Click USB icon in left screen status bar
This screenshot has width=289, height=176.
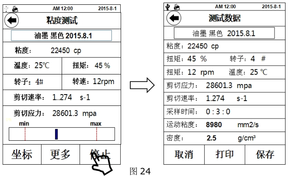click(x=7, y=8)
